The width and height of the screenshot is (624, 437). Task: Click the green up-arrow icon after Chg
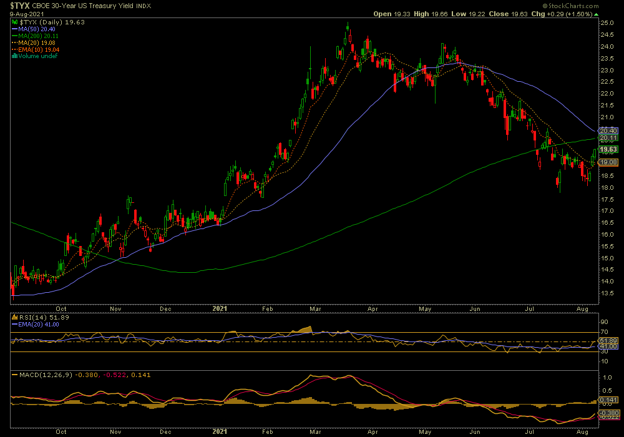coord(596,14)
